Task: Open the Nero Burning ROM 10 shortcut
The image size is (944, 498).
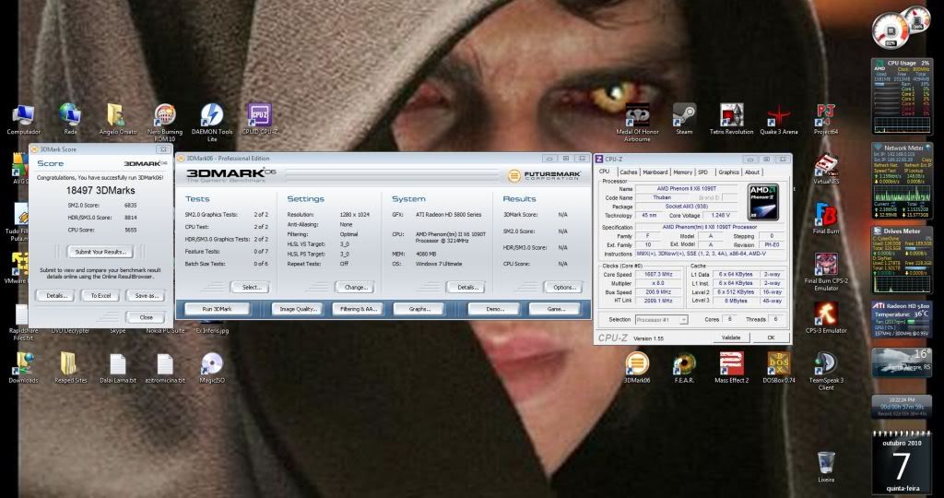Action: coord(165,115)
